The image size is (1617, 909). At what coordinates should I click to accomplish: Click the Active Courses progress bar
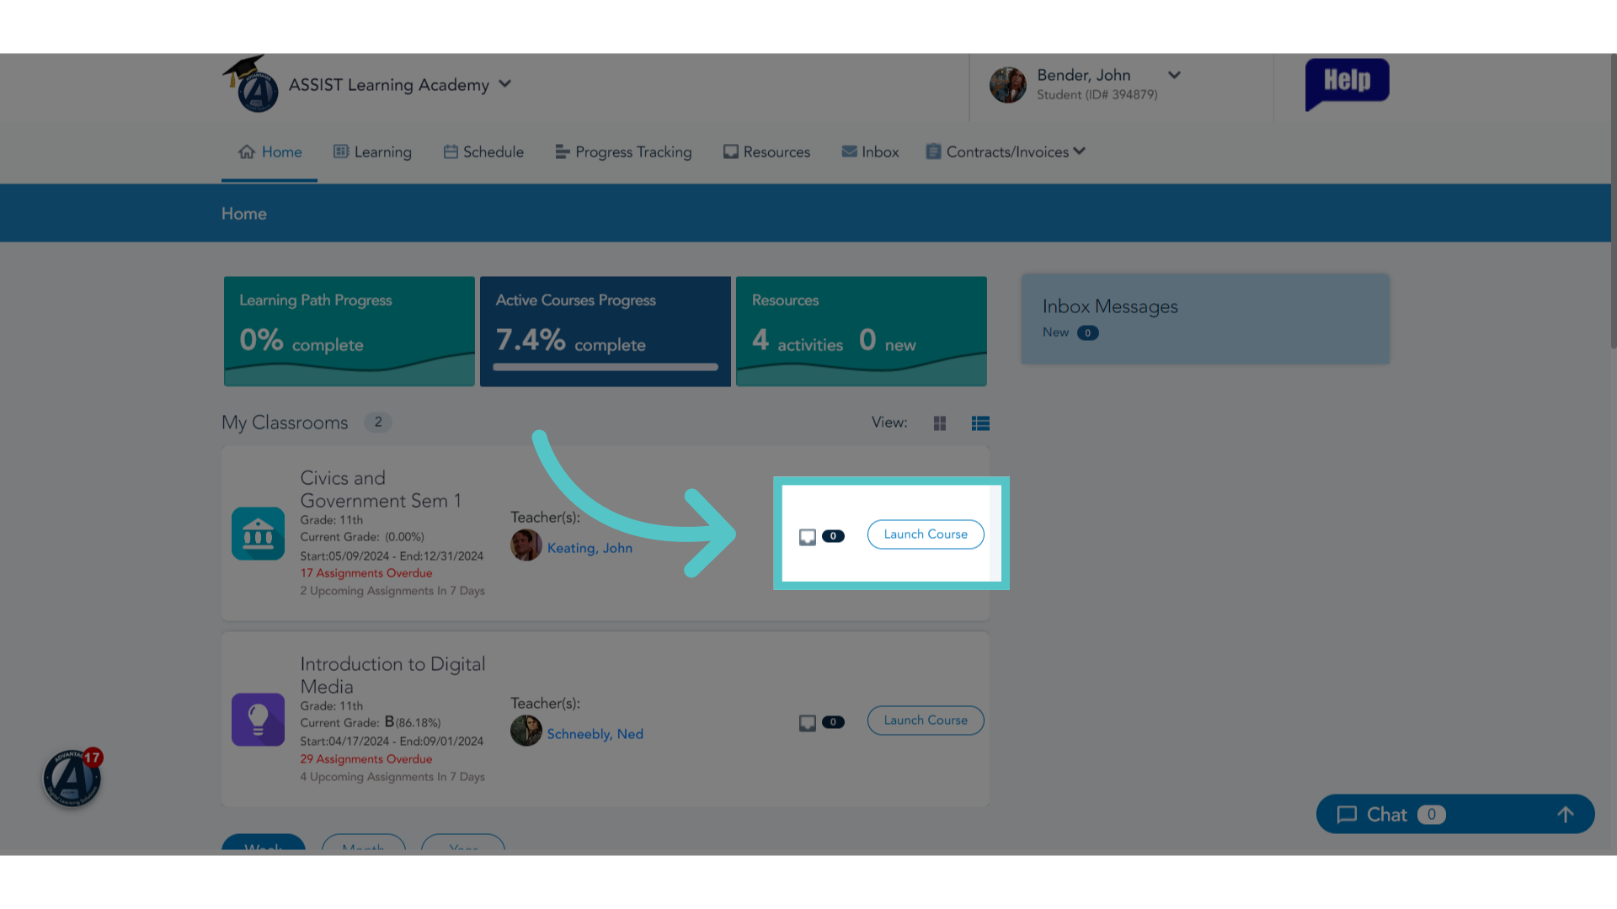pos(606,367)
